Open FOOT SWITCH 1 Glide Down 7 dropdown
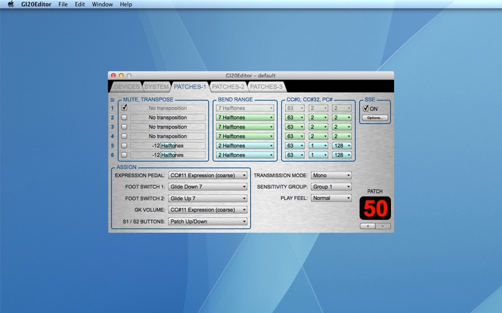 pyautogui.click(x=208, y=187)
